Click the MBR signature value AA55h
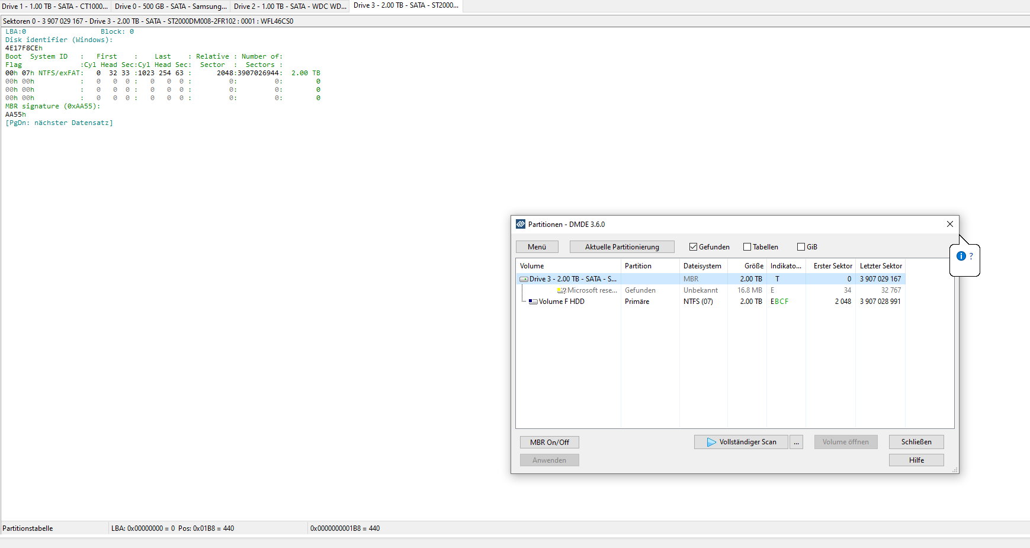This screenshot has width=1030, height=548. click(x=15, y=114)
